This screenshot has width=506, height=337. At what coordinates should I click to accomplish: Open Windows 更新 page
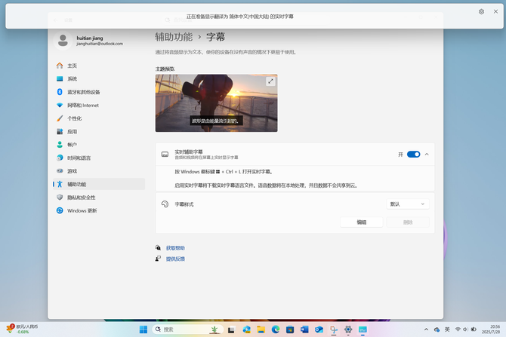pos(82,210)
